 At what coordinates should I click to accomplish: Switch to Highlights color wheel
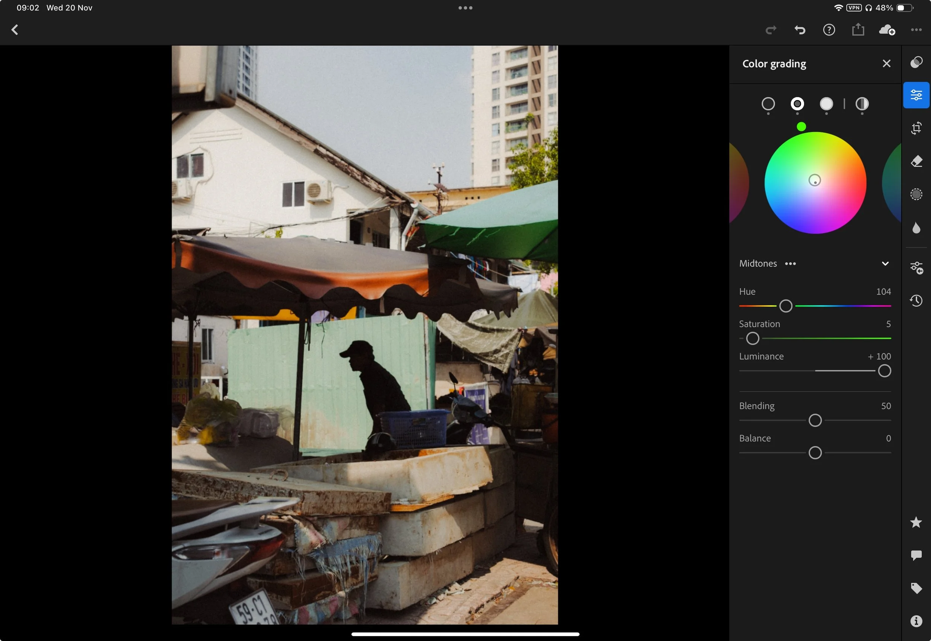pos(826,104)
